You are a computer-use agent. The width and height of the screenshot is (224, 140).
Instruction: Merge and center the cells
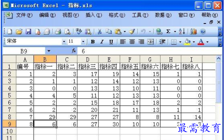151,42
